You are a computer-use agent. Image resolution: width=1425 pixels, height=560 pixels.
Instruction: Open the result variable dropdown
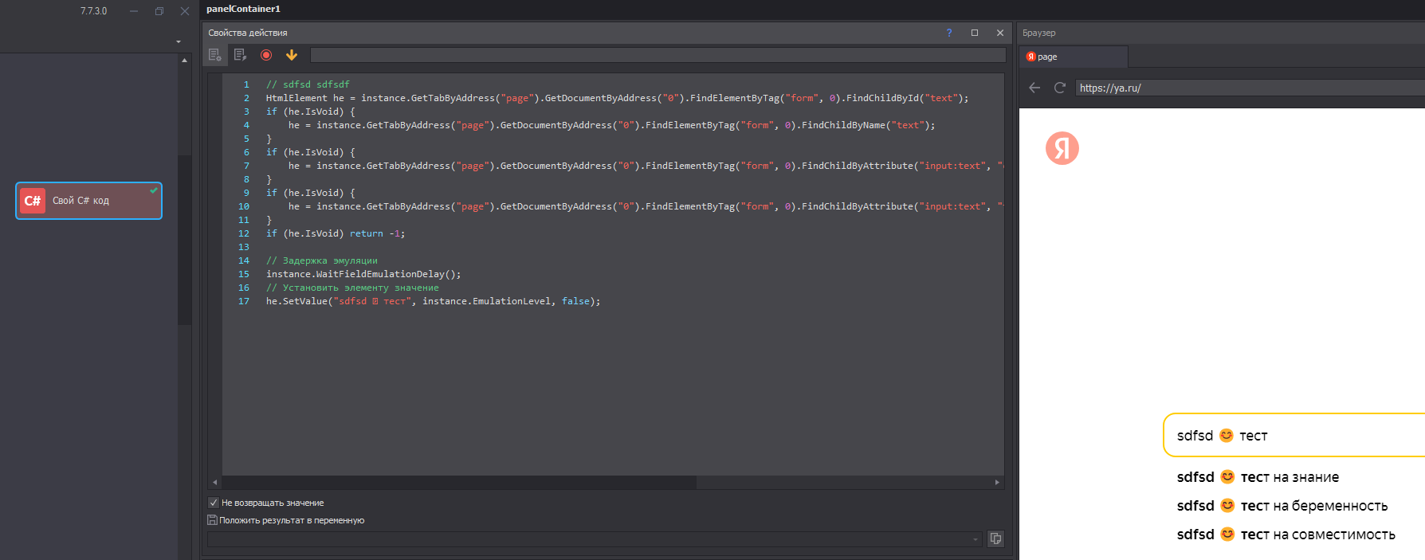coord(976,539)
